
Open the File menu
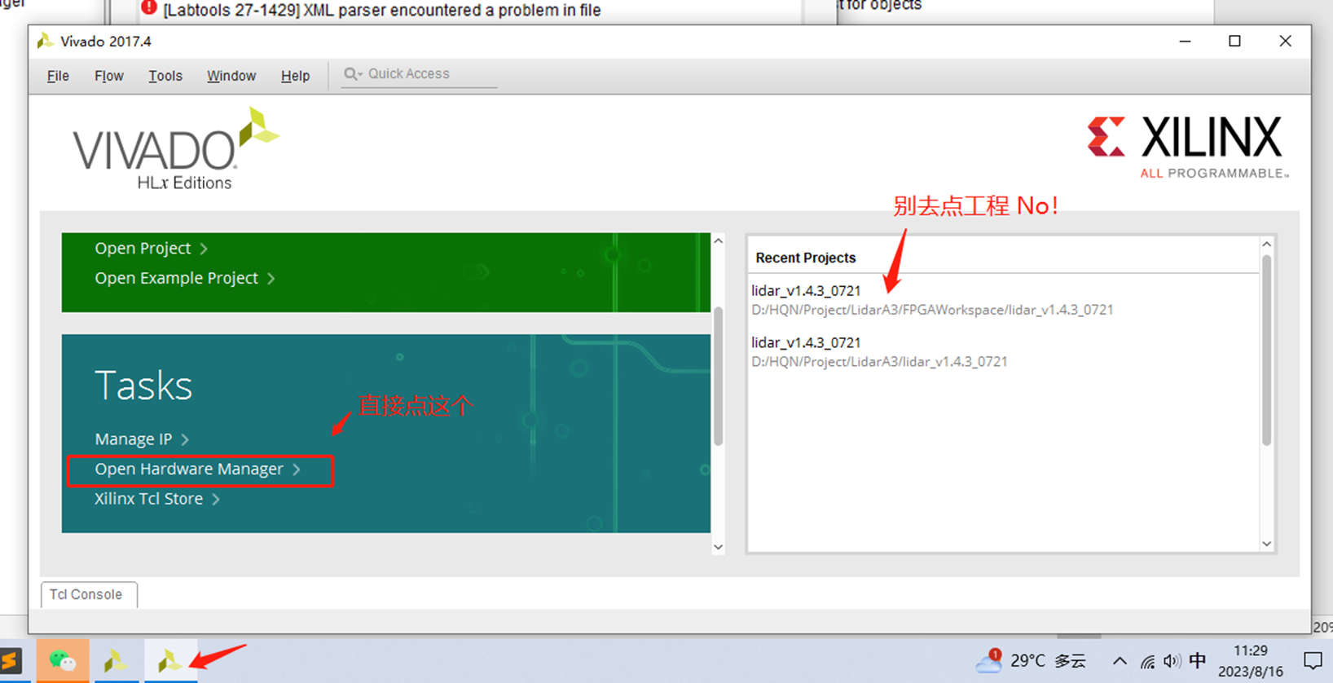pos(58,76)
